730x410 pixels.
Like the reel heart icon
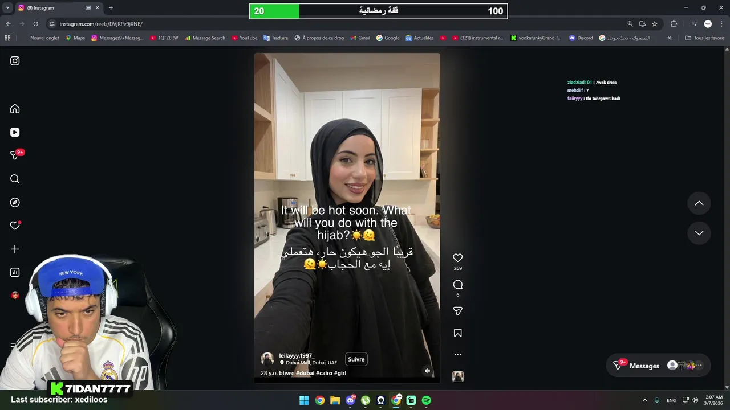click(x=457, y=258)
